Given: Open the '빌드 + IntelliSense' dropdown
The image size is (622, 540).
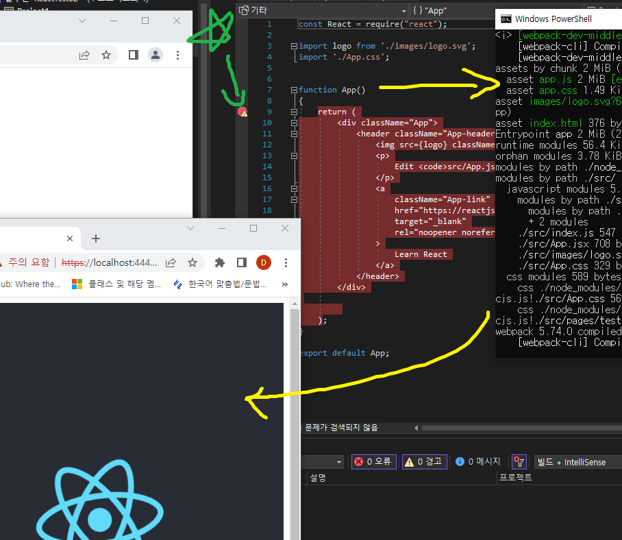Looking at the screenshot, I should 578,462.
